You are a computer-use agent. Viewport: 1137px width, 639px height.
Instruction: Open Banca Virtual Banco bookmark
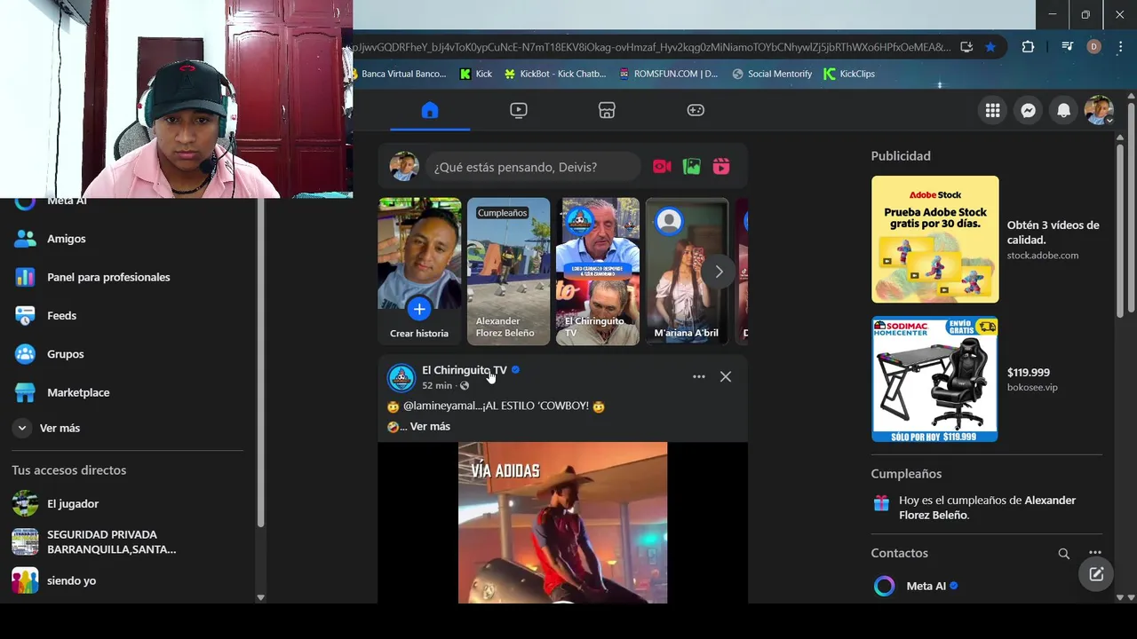coord(398,74)
